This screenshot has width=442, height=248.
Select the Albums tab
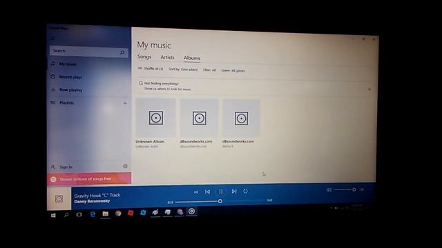(x=192, y=58)
